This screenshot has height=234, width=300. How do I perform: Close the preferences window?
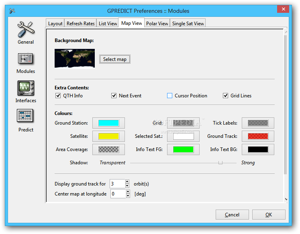(284, 9)
